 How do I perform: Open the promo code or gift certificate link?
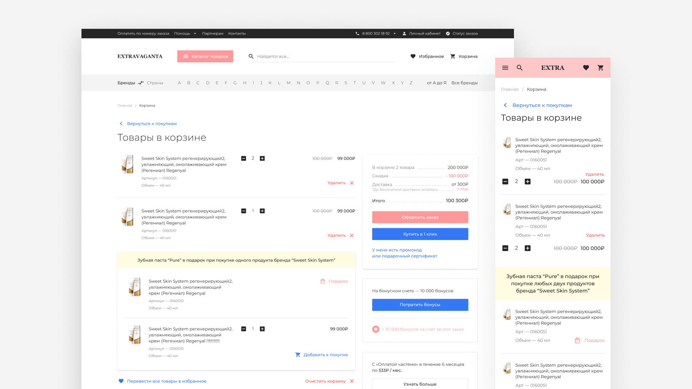point(405,253)
